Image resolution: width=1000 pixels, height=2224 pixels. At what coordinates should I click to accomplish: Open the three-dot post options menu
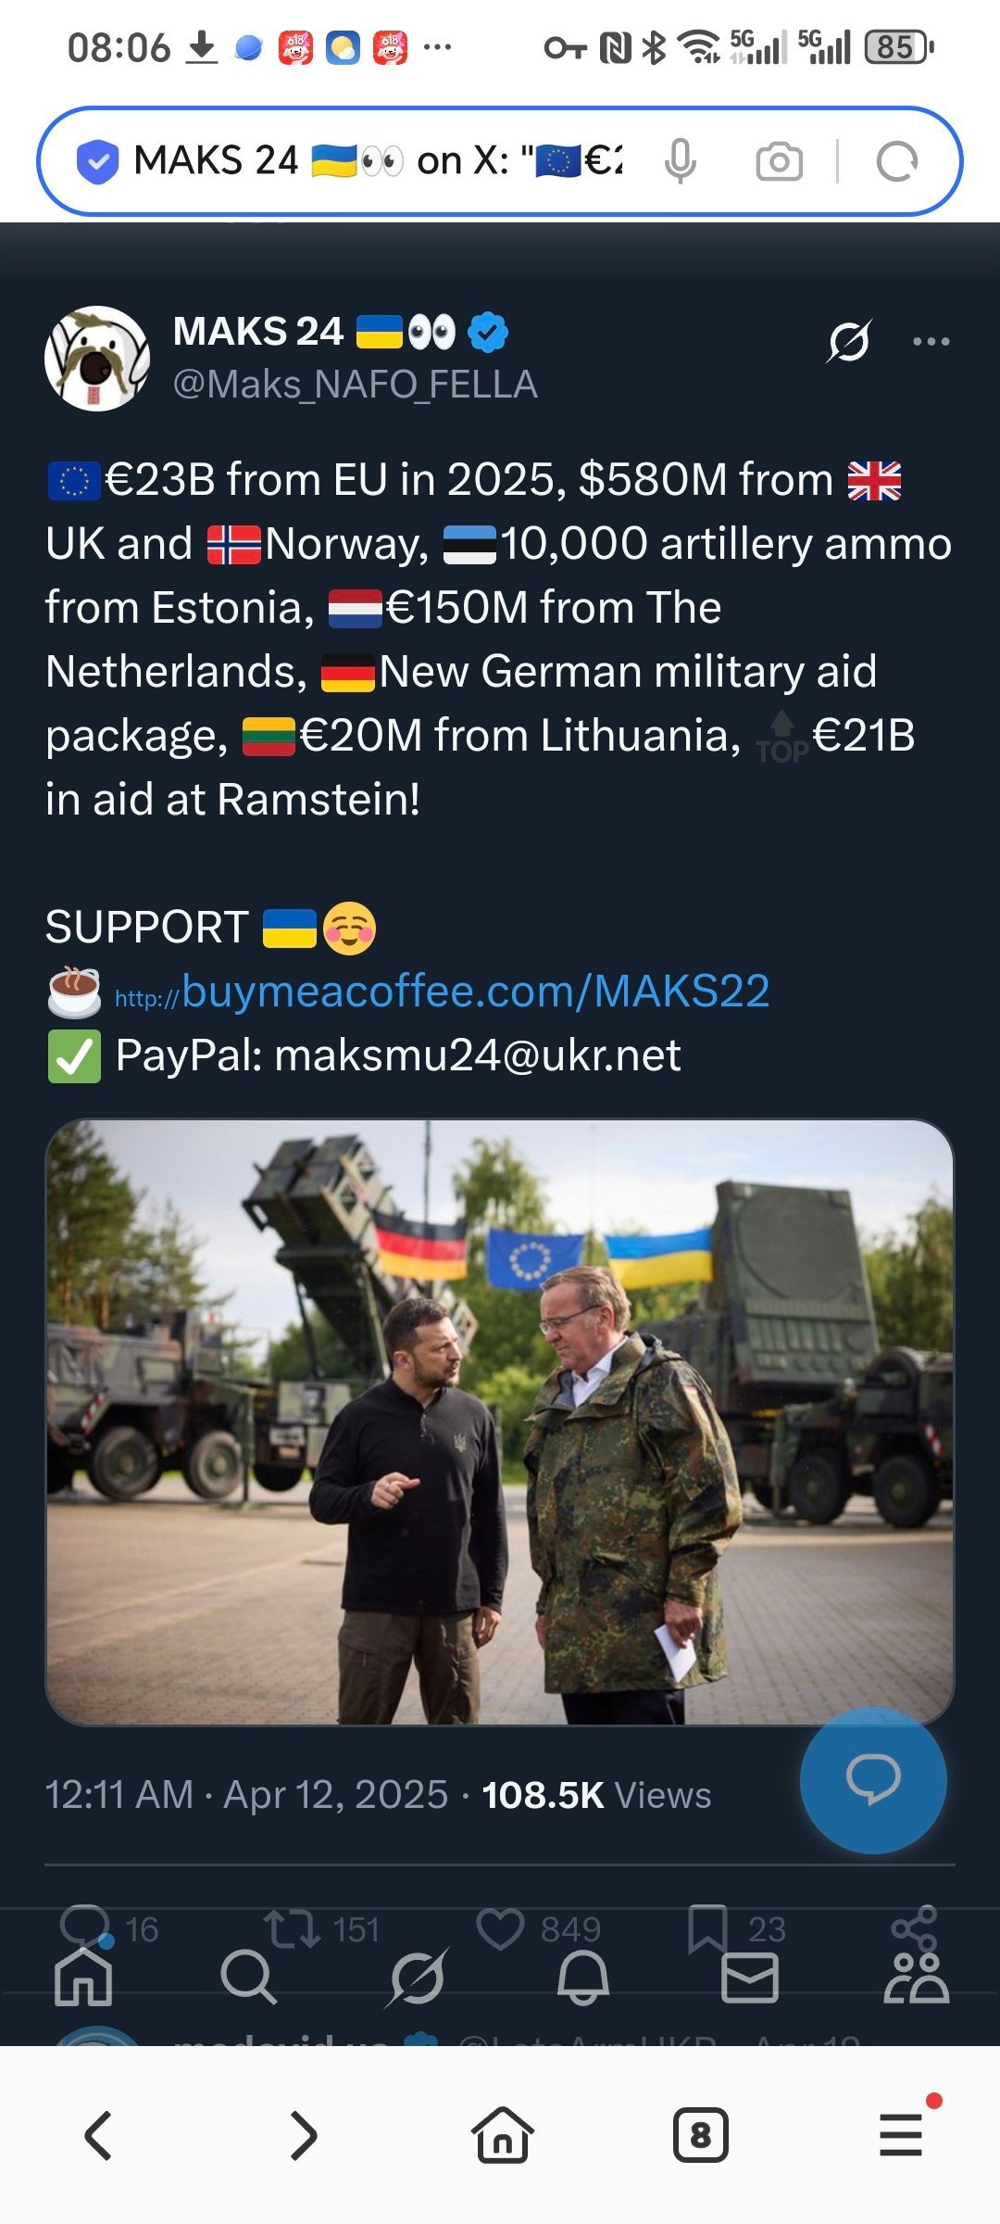pyautogui.click(x=931, y=341)
